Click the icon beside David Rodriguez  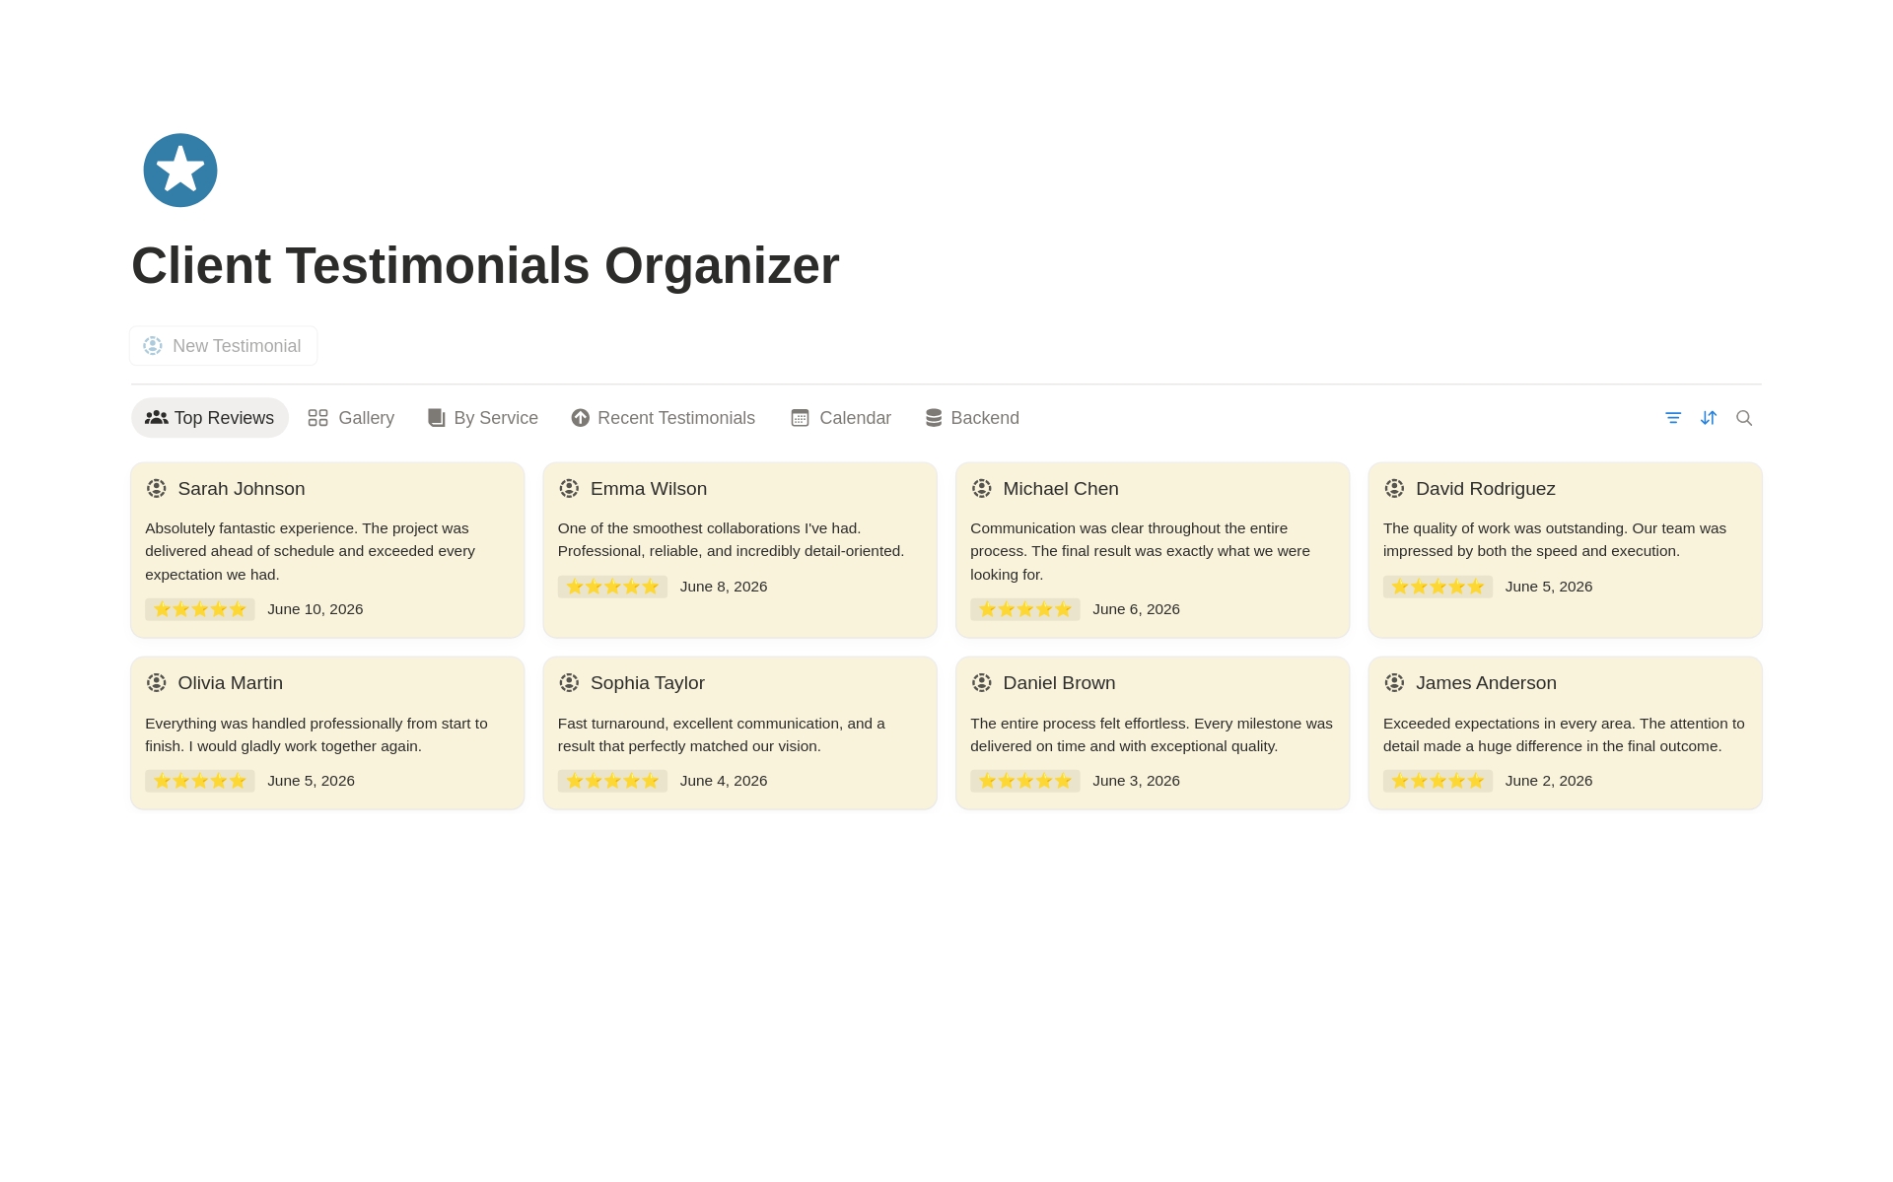(1394, 489)
